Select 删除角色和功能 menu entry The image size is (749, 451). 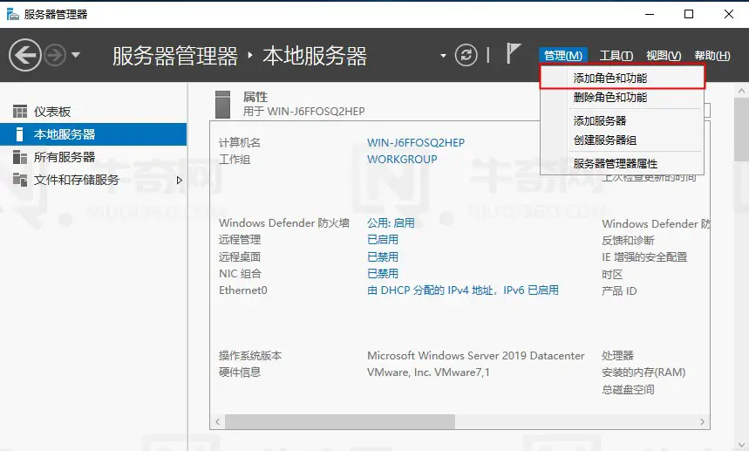click(x=622, y=98)
